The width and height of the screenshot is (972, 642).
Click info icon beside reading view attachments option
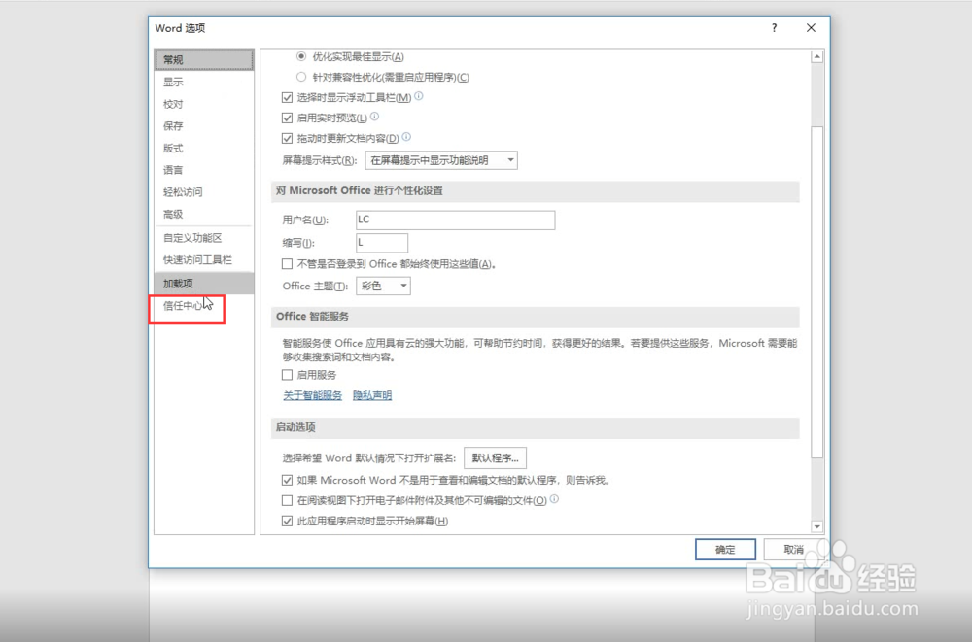(x=554, y=499)
